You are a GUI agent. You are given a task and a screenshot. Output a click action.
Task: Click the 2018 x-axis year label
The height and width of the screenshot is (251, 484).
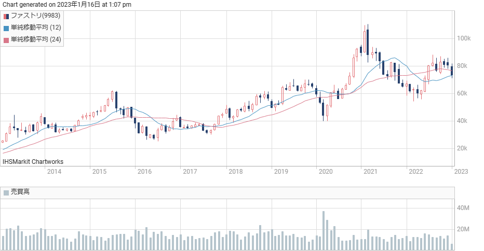pos(236,172)
